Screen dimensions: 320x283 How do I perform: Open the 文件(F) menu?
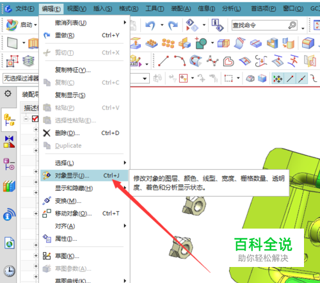click(25, 9)
